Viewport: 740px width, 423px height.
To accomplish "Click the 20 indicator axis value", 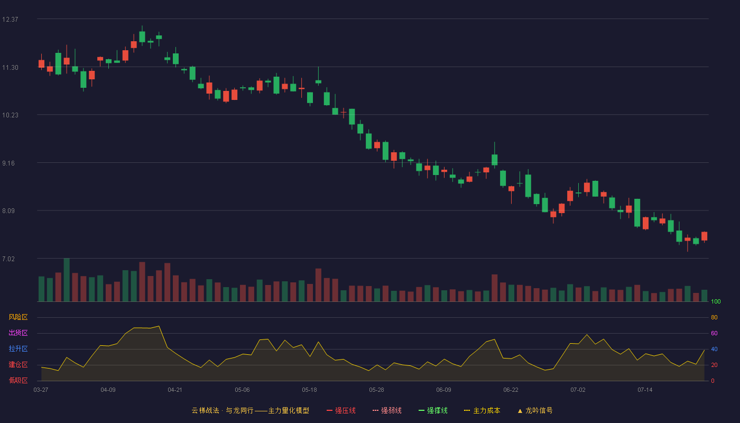I will pos(714,365).
